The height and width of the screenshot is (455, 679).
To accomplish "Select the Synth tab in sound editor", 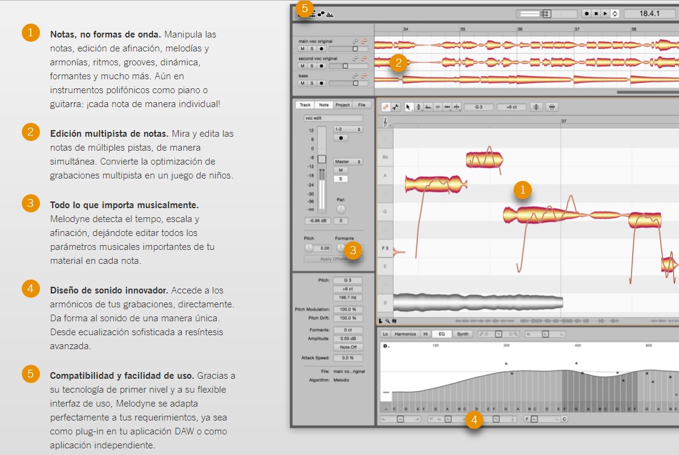I will [x=463, y=334].
